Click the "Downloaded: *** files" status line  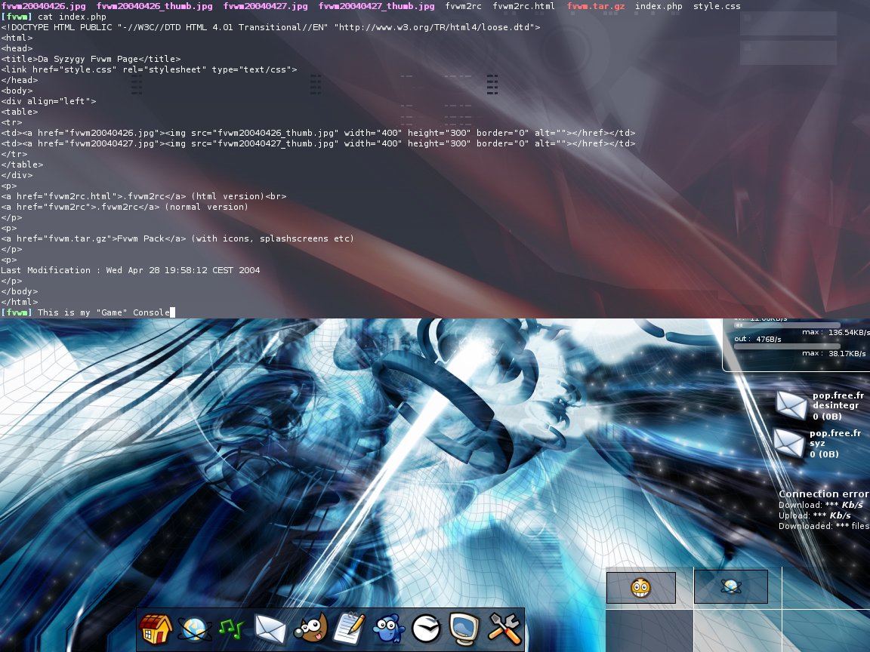click(824, 525)
